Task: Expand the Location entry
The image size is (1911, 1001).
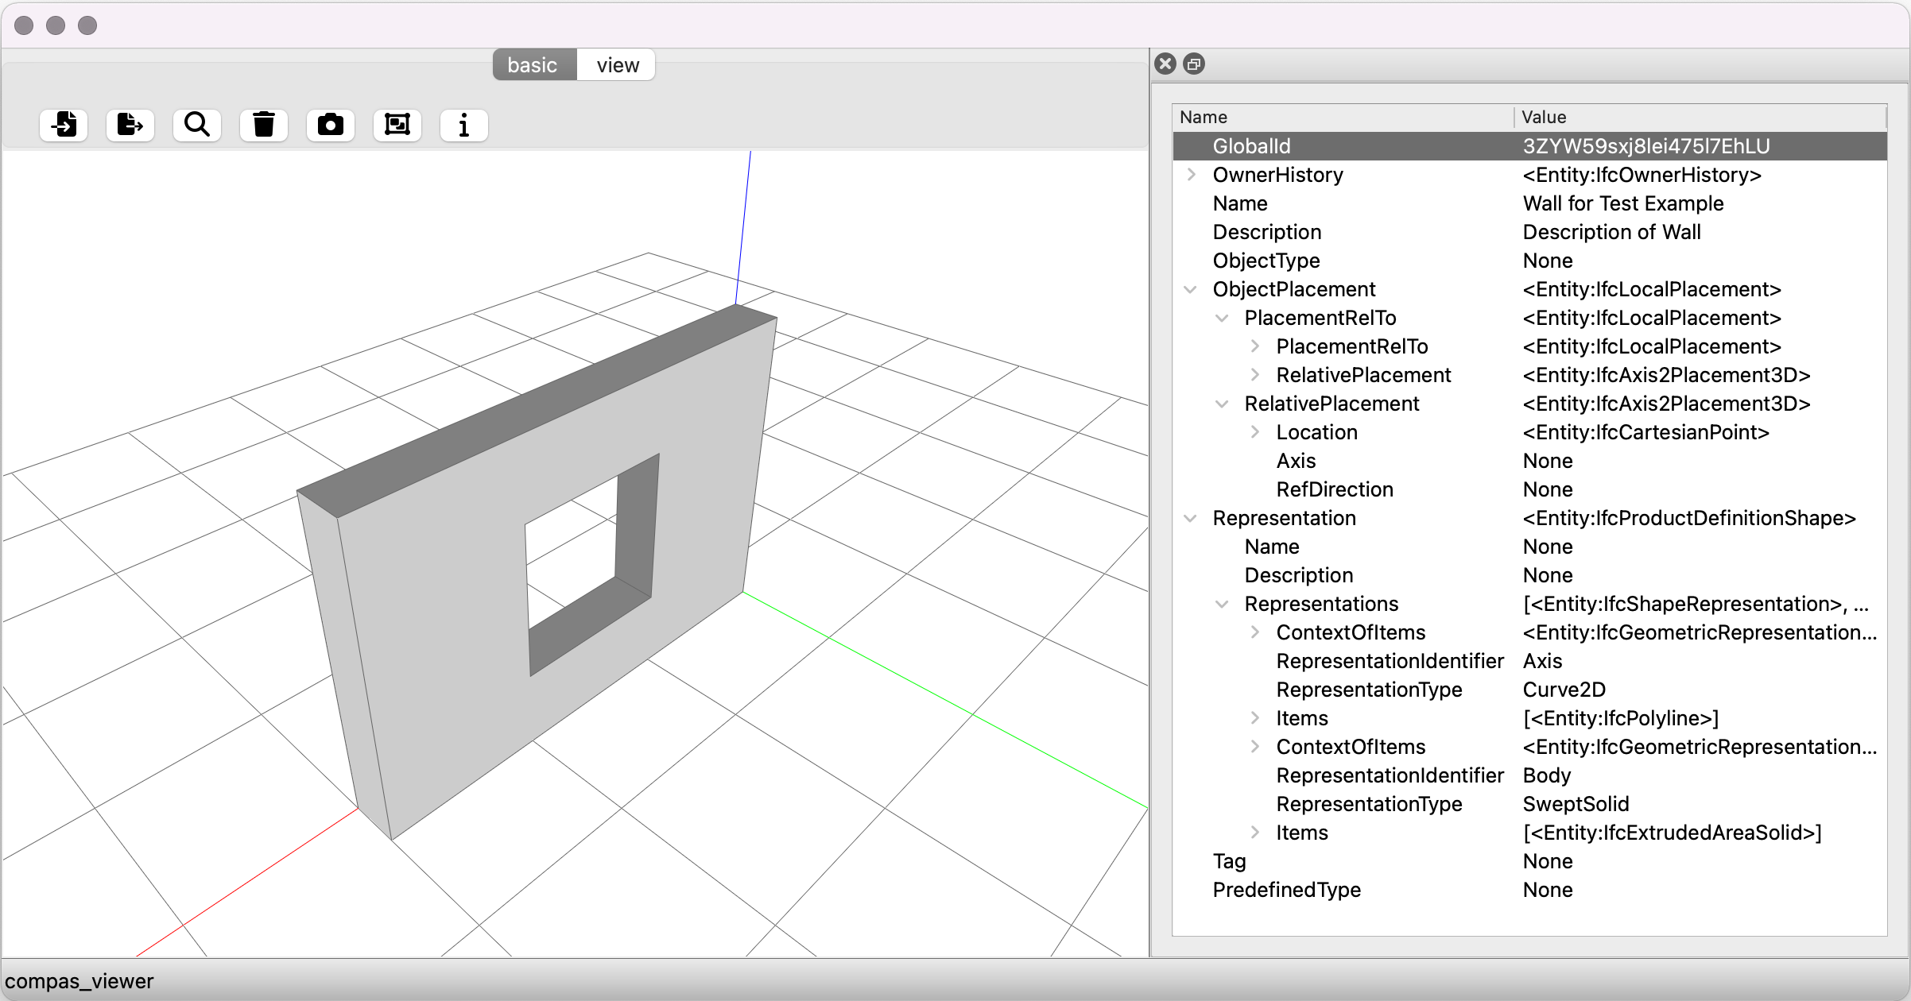Action: [1254, 432]
